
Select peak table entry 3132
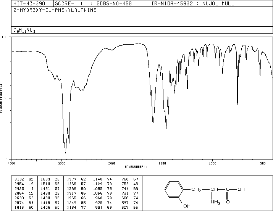coord(19,179)
